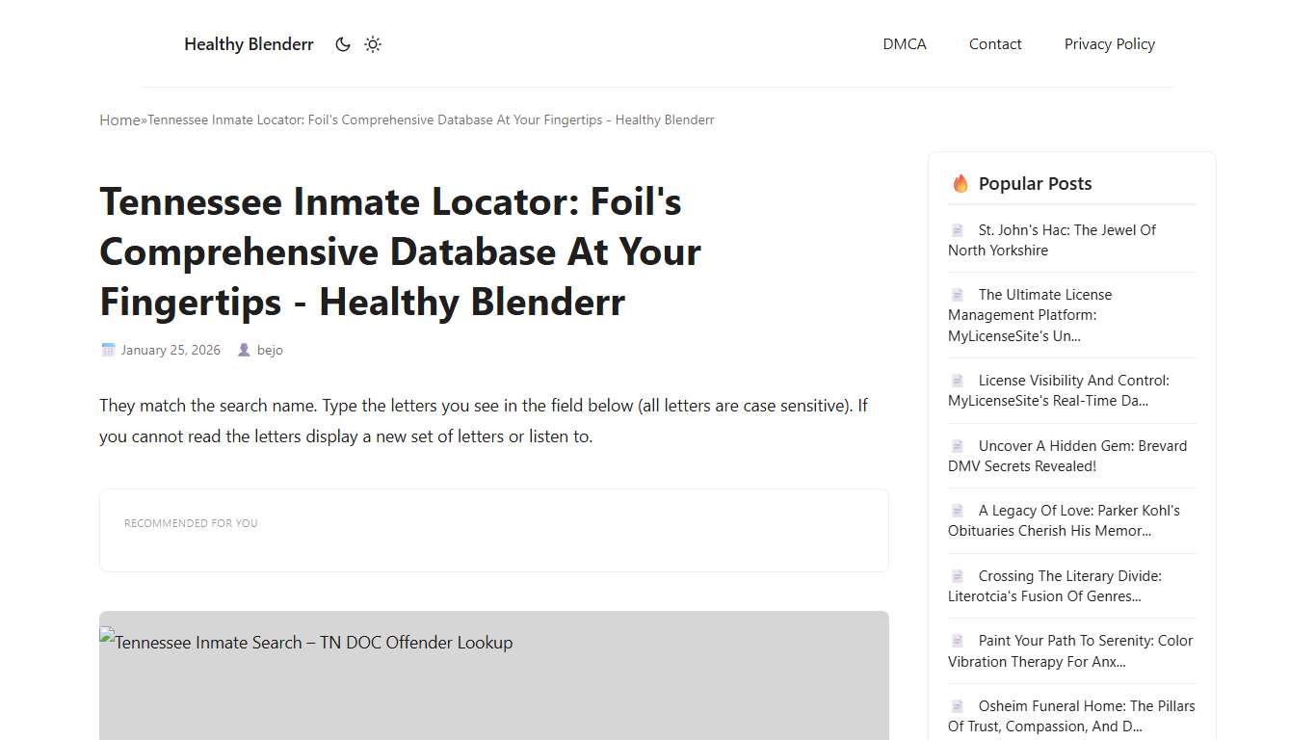This screenshot has width=1316, height=740.
Task: Toggle dark mode with the moon icon
Action: [x=344, y=44]
